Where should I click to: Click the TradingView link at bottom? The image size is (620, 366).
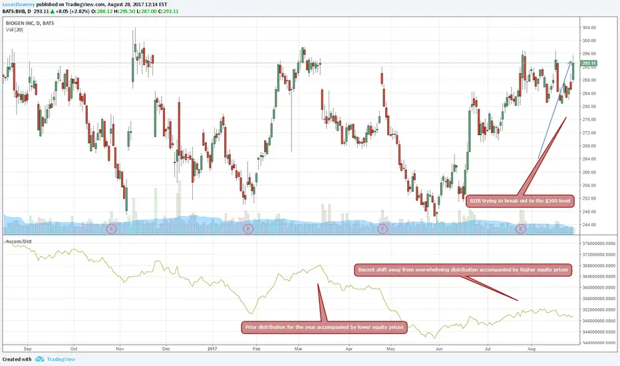coord(61,359)
